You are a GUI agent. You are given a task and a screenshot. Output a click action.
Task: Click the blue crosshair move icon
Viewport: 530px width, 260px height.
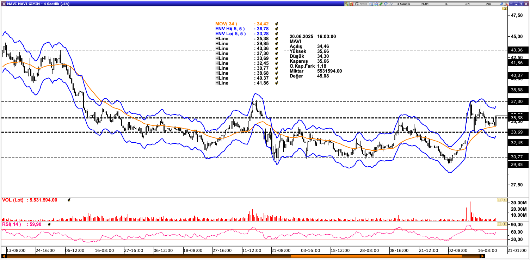coord(386,4)
